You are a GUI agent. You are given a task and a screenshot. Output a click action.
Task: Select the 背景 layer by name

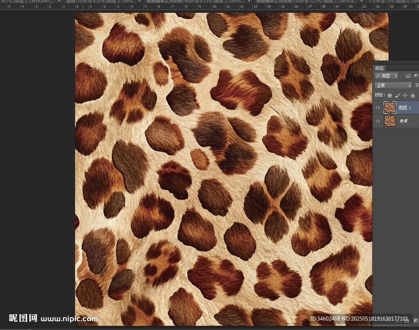[x=403, y=121]
